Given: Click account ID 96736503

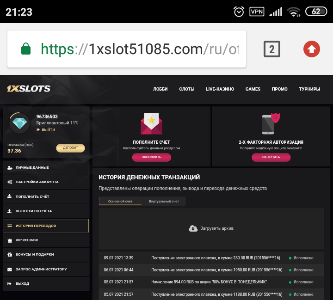Looking at the screenshot, I should [47, 116].
